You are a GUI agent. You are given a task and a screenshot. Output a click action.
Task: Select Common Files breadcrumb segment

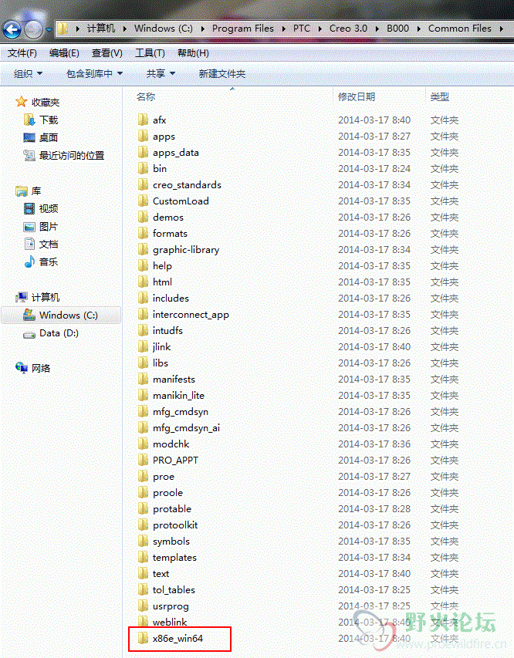point(459,28)
